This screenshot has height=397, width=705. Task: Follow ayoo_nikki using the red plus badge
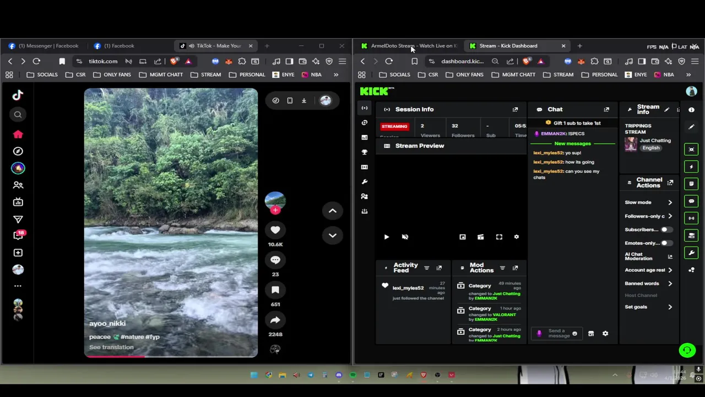275,210
